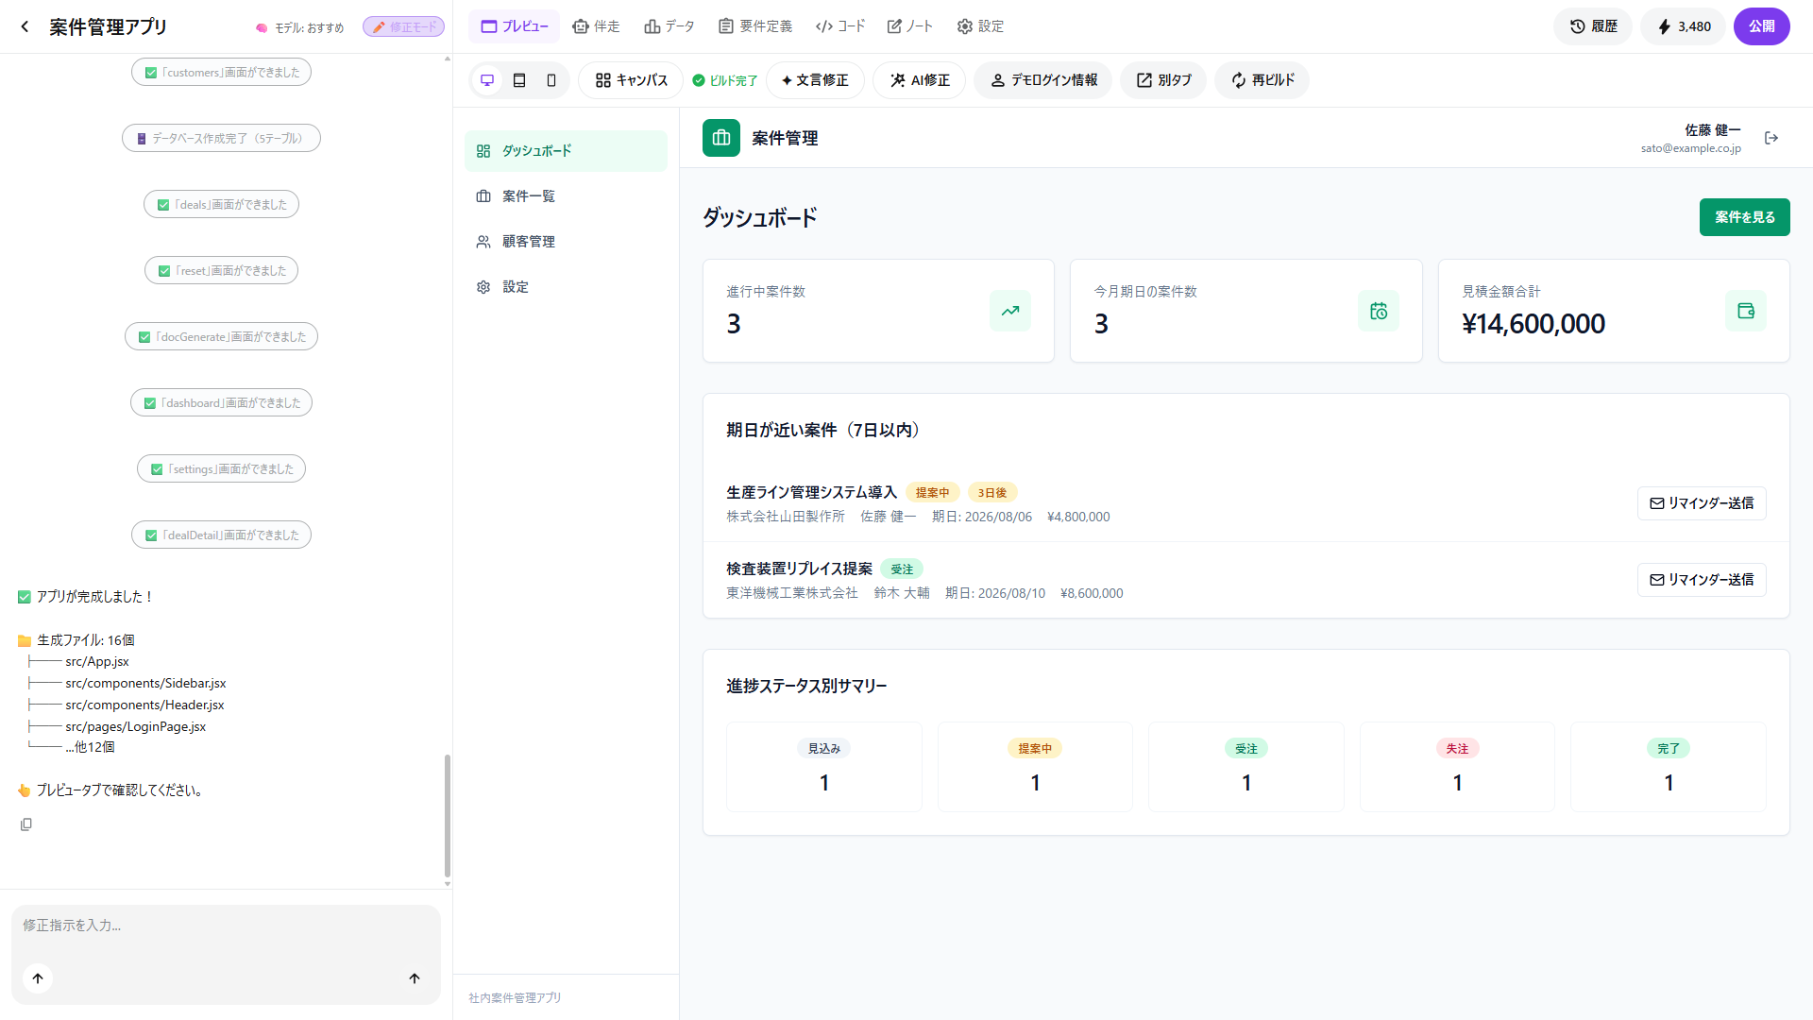Click the 再ビルド rebuild button

point(1262,80)
